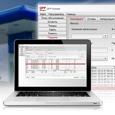Open the Помощь menu
115x115 pixels.
pyautogui.click(x=71, y=14)
